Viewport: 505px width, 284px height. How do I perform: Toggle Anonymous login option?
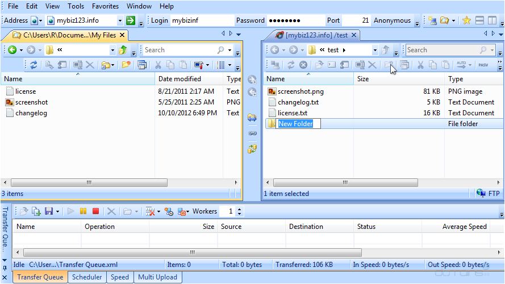[392, 20]
